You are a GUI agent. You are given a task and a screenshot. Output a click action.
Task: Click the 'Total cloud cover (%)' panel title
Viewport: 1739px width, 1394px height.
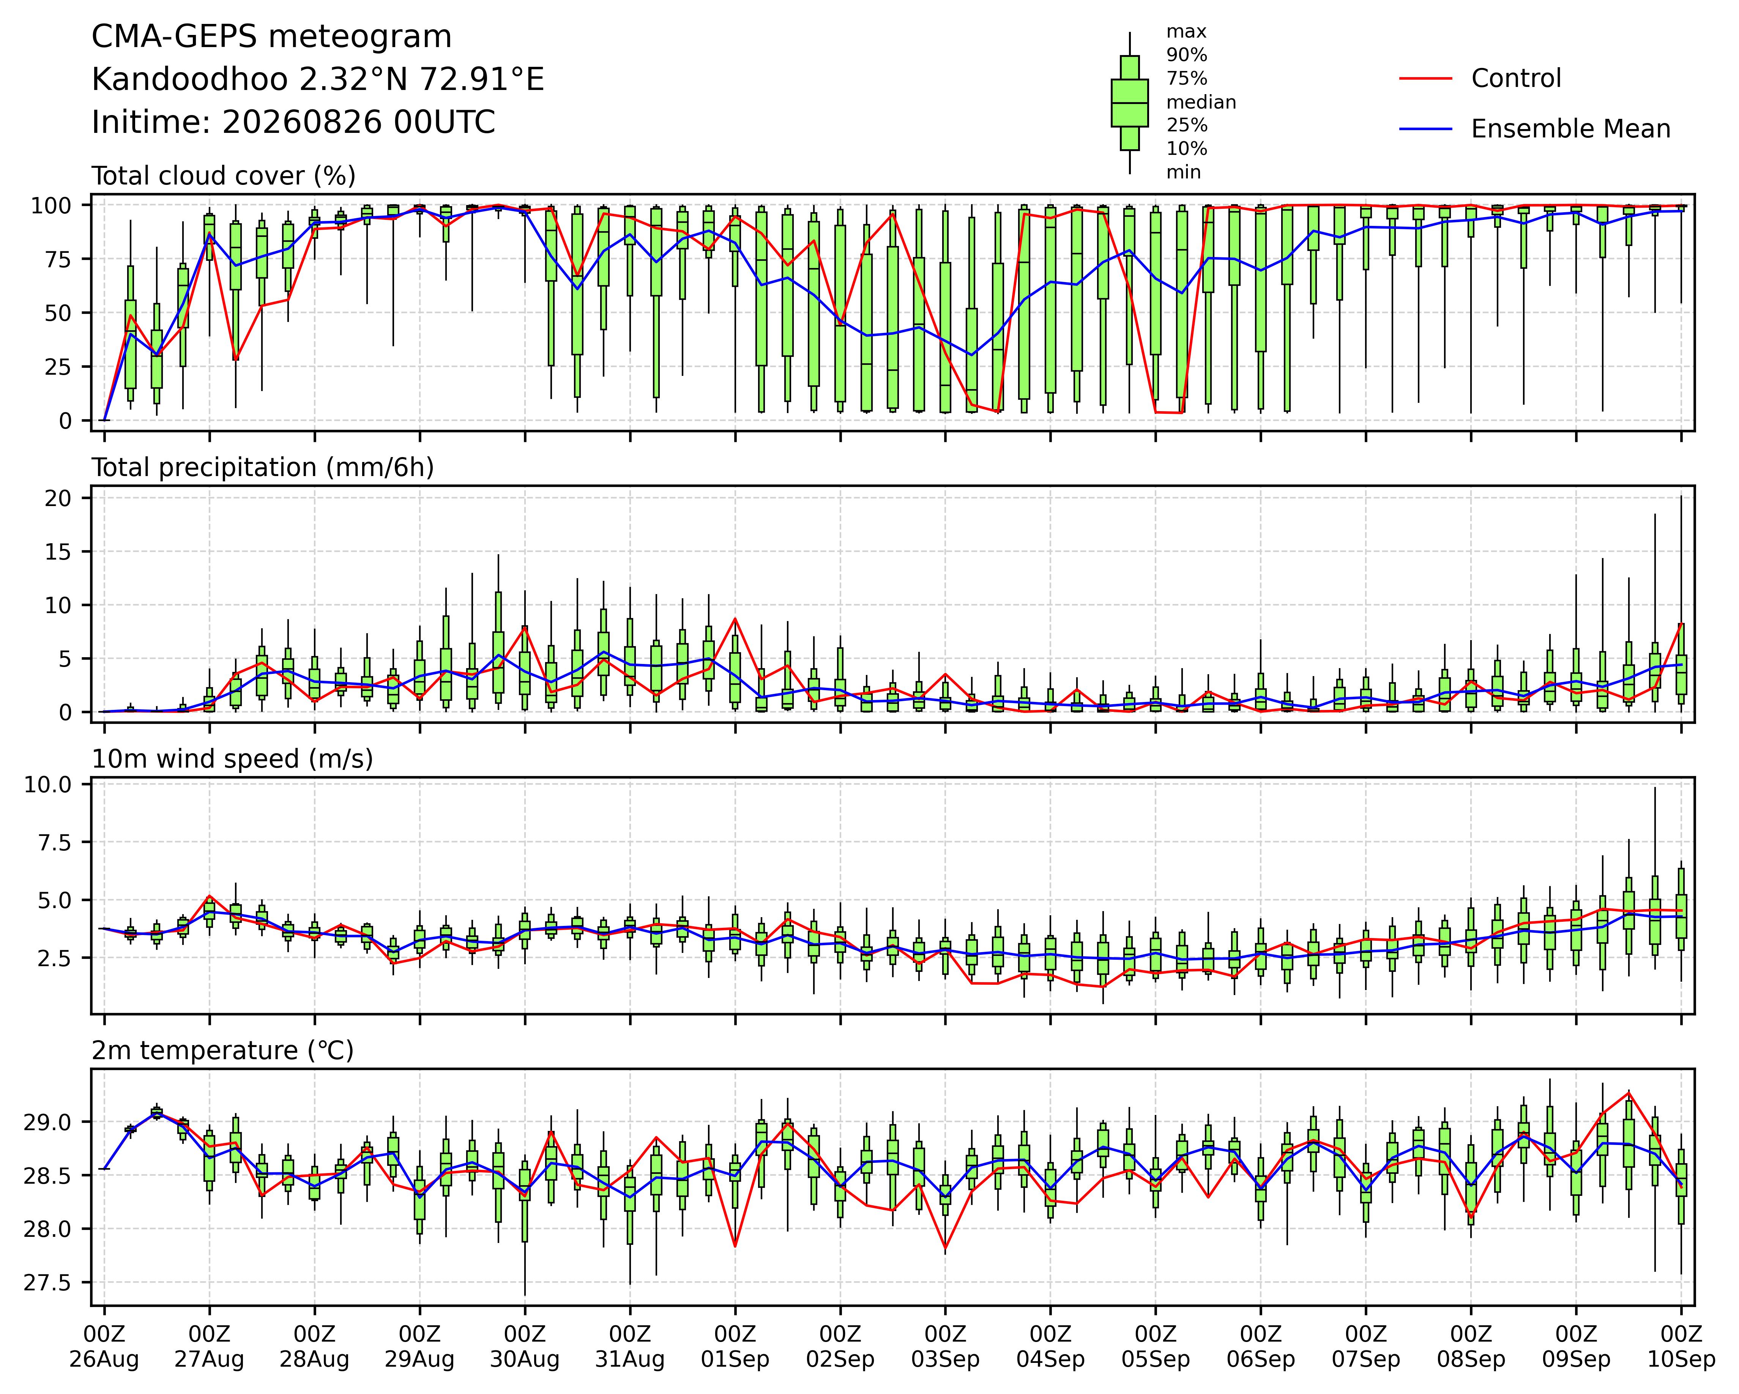point(224,176)
